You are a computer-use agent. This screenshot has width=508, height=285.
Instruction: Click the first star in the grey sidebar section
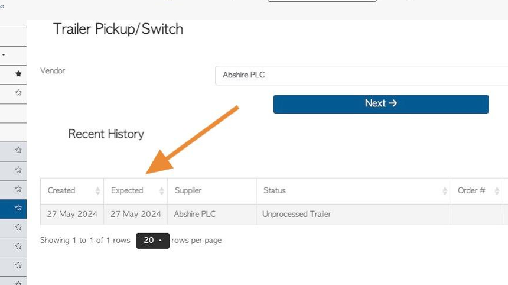click(x=18, y=150)
